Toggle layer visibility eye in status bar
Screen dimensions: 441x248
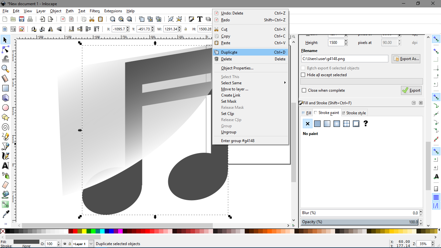[x=65, y=244]
